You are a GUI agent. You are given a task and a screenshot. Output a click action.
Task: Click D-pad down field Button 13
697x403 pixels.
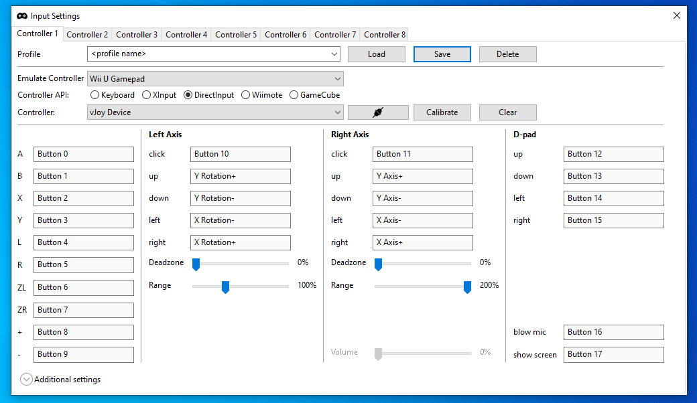tap(614, 176)
